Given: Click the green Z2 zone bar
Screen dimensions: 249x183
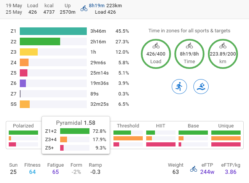Looking at the screenshot, I should pyautogui.click(x=40, y=41).
